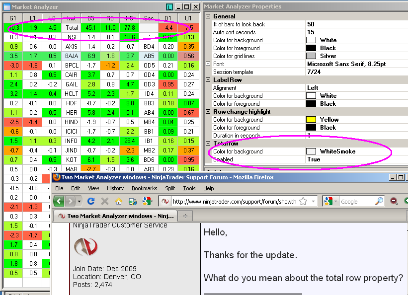Viewport: 408px width, 295px height.
Task: Select the GAIL instrument cell
Action: click(71, 84)
